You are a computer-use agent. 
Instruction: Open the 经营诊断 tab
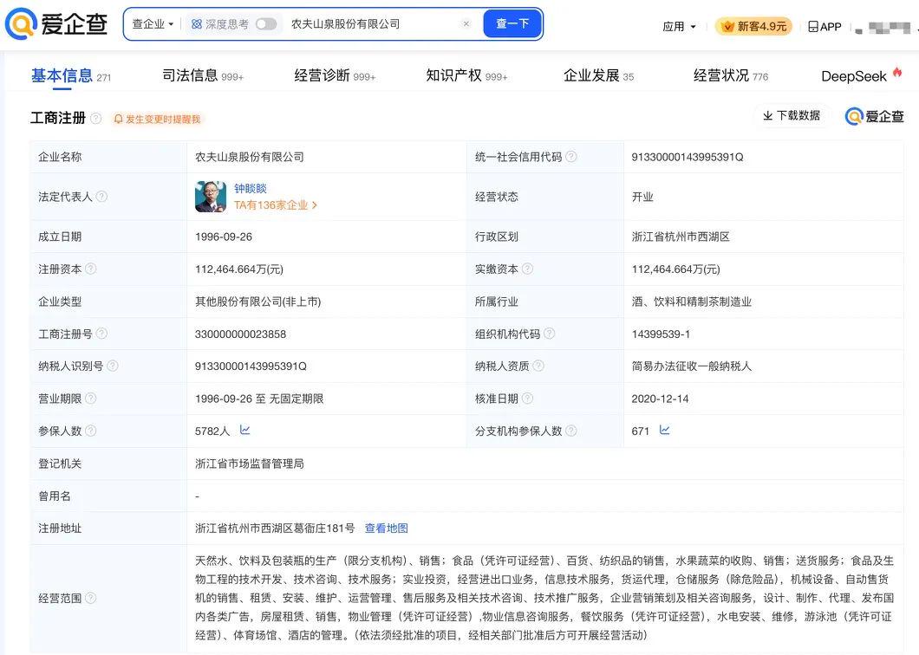click(335, 76)
